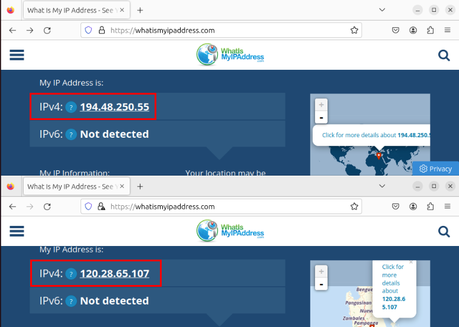Reload page in bottom Firefox window
This screenshot has height=327, width=459.
[47, 206]
